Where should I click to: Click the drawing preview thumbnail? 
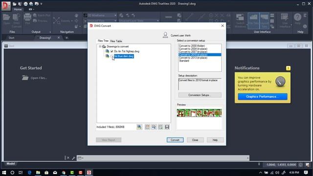(199, 113)
